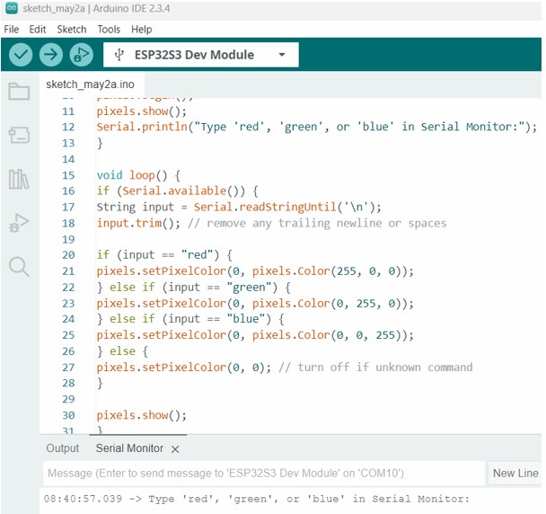The width and height of the screenshot is (546, 514).
Task: Click pixels.Color(255, 0, 0) code
Action: pyautogui.click(x=329, y=271)
